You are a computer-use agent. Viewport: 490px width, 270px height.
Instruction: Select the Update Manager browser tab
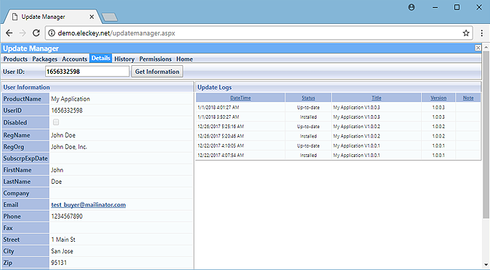[52, 17]
